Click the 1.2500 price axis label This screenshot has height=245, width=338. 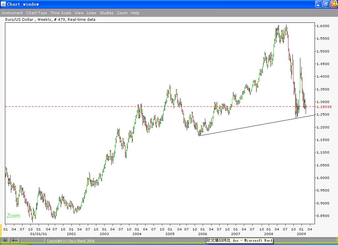click(x=323, y=115)
